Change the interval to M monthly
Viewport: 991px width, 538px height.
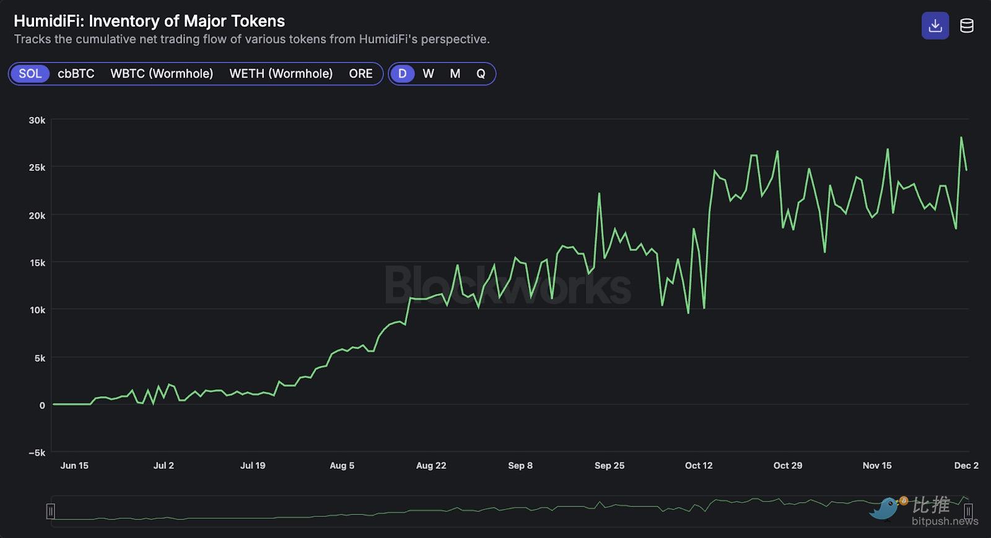tap(455, 74)
